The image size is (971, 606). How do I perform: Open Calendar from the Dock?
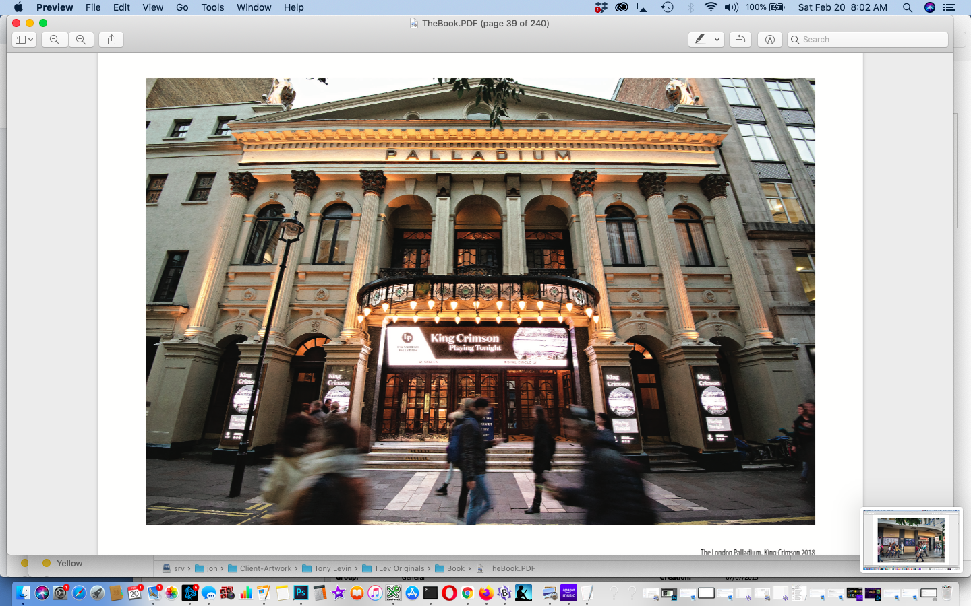coord(135,593)
